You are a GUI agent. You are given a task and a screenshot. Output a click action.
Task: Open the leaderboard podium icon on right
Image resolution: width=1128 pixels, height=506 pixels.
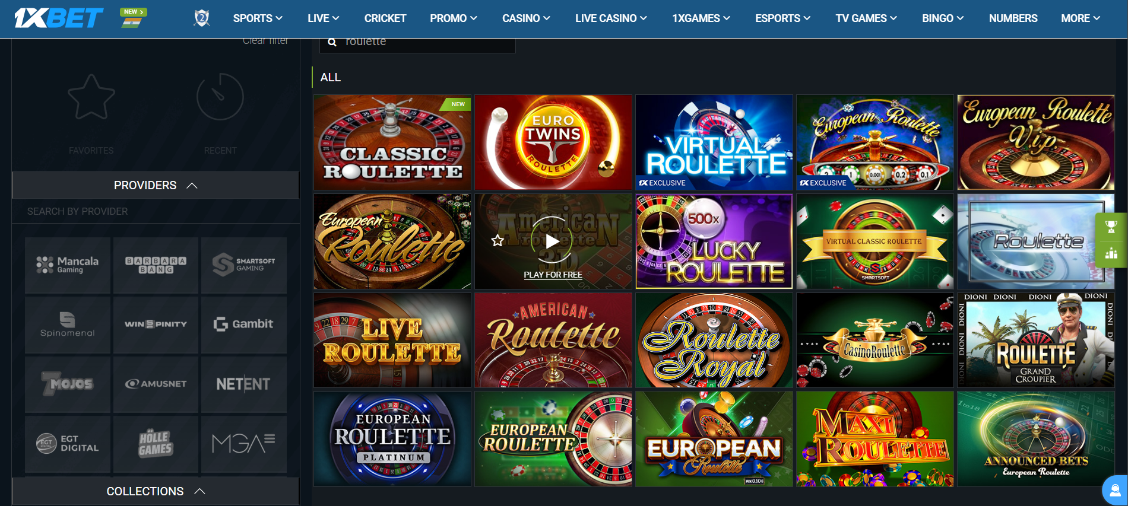pyautogui.click(x=1111, y=254)
